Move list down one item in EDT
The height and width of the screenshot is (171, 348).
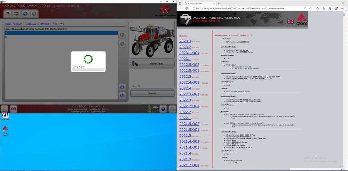tap(122, 87)
